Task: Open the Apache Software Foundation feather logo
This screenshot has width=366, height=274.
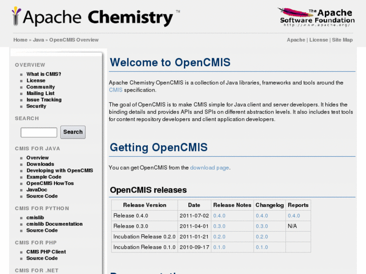Action: click(316, 17)
